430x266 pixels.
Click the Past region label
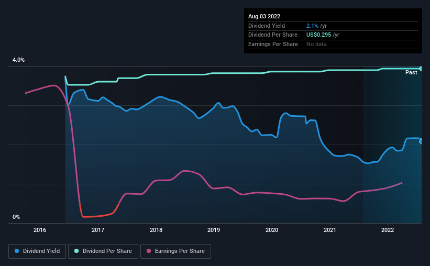(411, 72)
